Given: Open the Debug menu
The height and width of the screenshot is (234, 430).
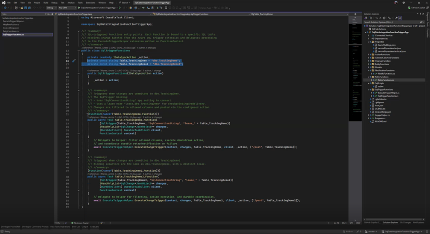Looking at the screenshot, I should (x=54, y=3).
